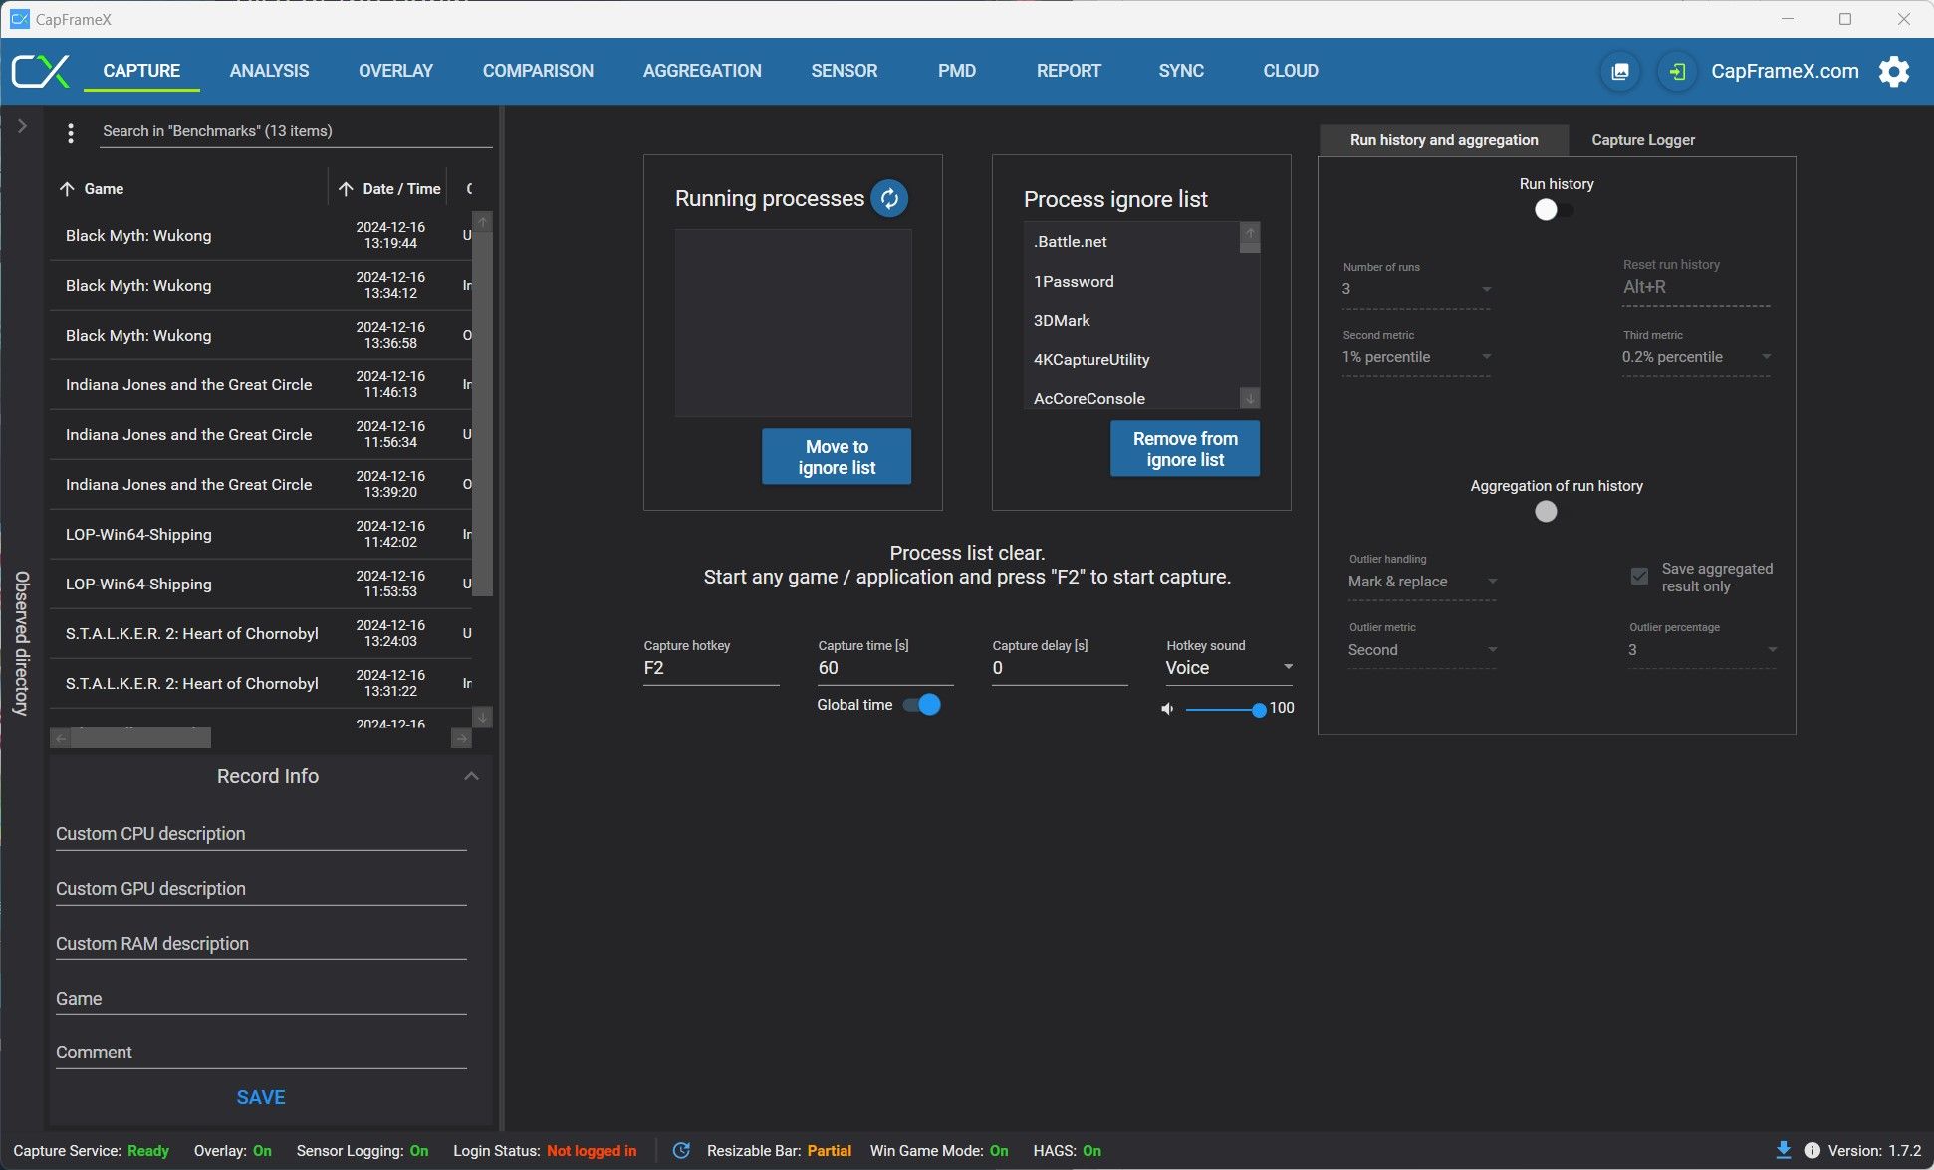Go to SENSOR tab
The width and height of the screenshot is (1934, 1170).
coord(845,71)
